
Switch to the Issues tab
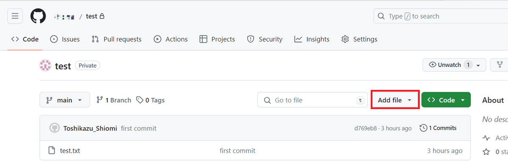[x=65, y=39]
